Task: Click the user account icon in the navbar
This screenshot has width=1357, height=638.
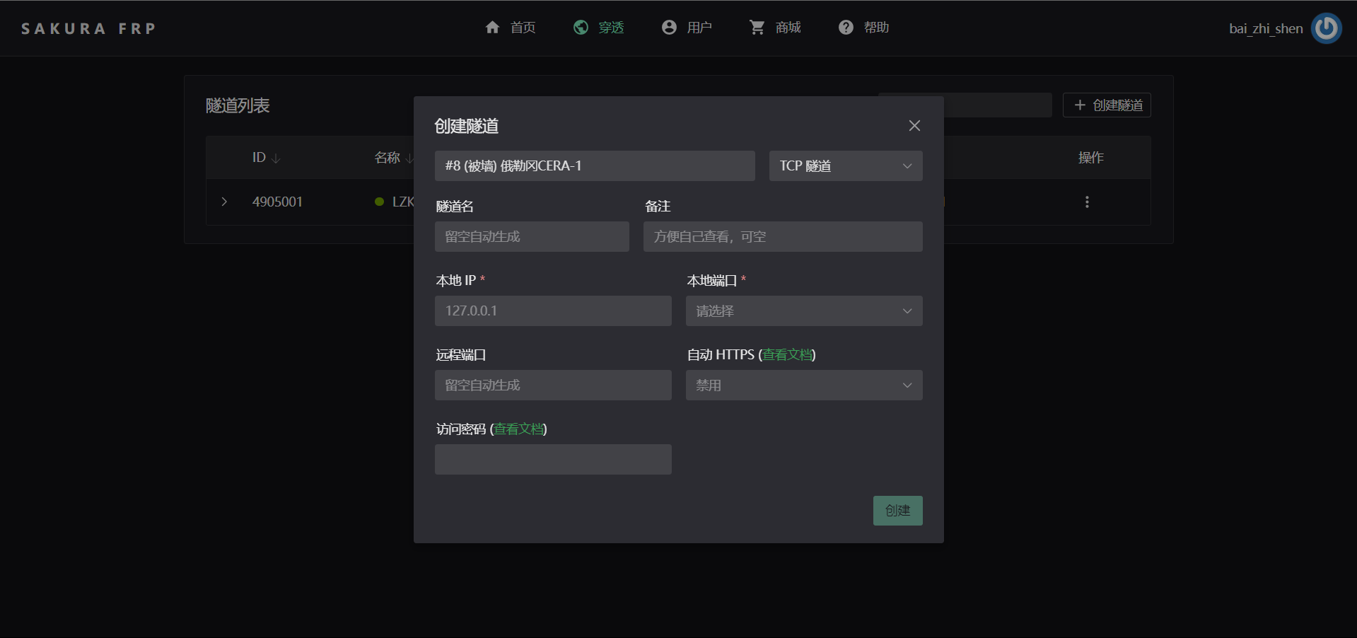Action: (669, 28)
